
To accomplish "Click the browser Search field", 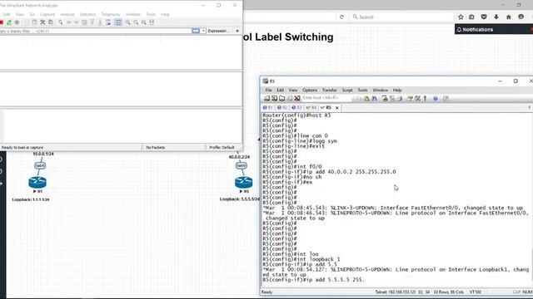I will 401,17.
